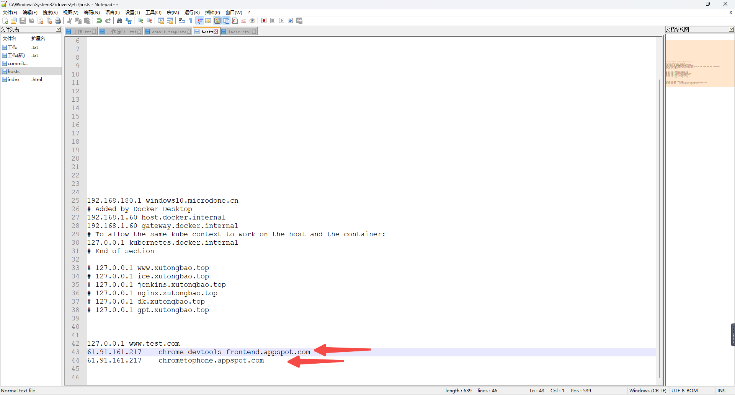Toggle the Document Map panel
735x395 pixels.
point(217,21)
